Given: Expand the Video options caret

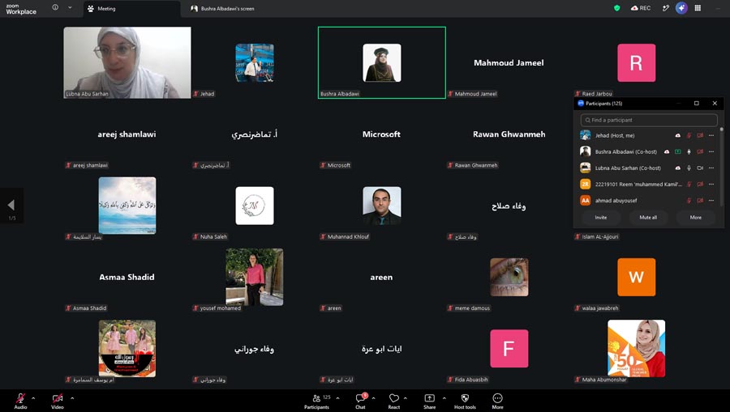Looking at the screenshot, I should click(72, 398).
